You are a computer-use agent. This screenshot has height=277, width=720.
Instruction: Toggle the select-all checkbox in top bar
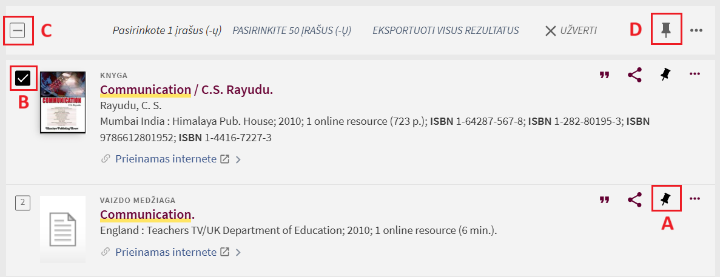(18, 30)
